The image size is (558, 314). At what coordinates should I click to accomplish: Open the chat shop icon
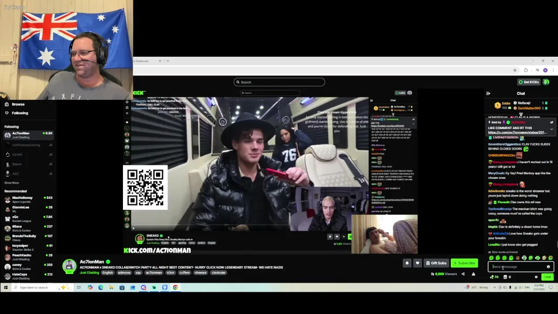click(x=505, y=277)
